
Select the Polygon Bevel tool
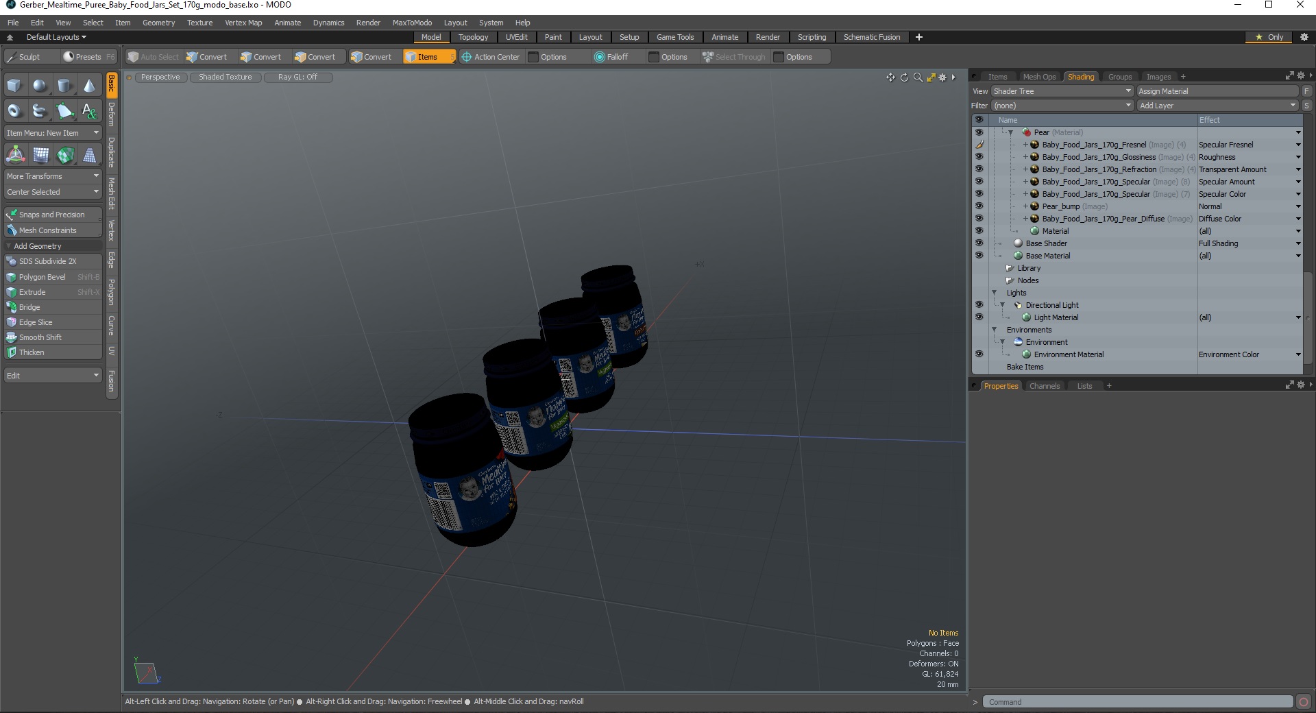(x=53, y=277)
